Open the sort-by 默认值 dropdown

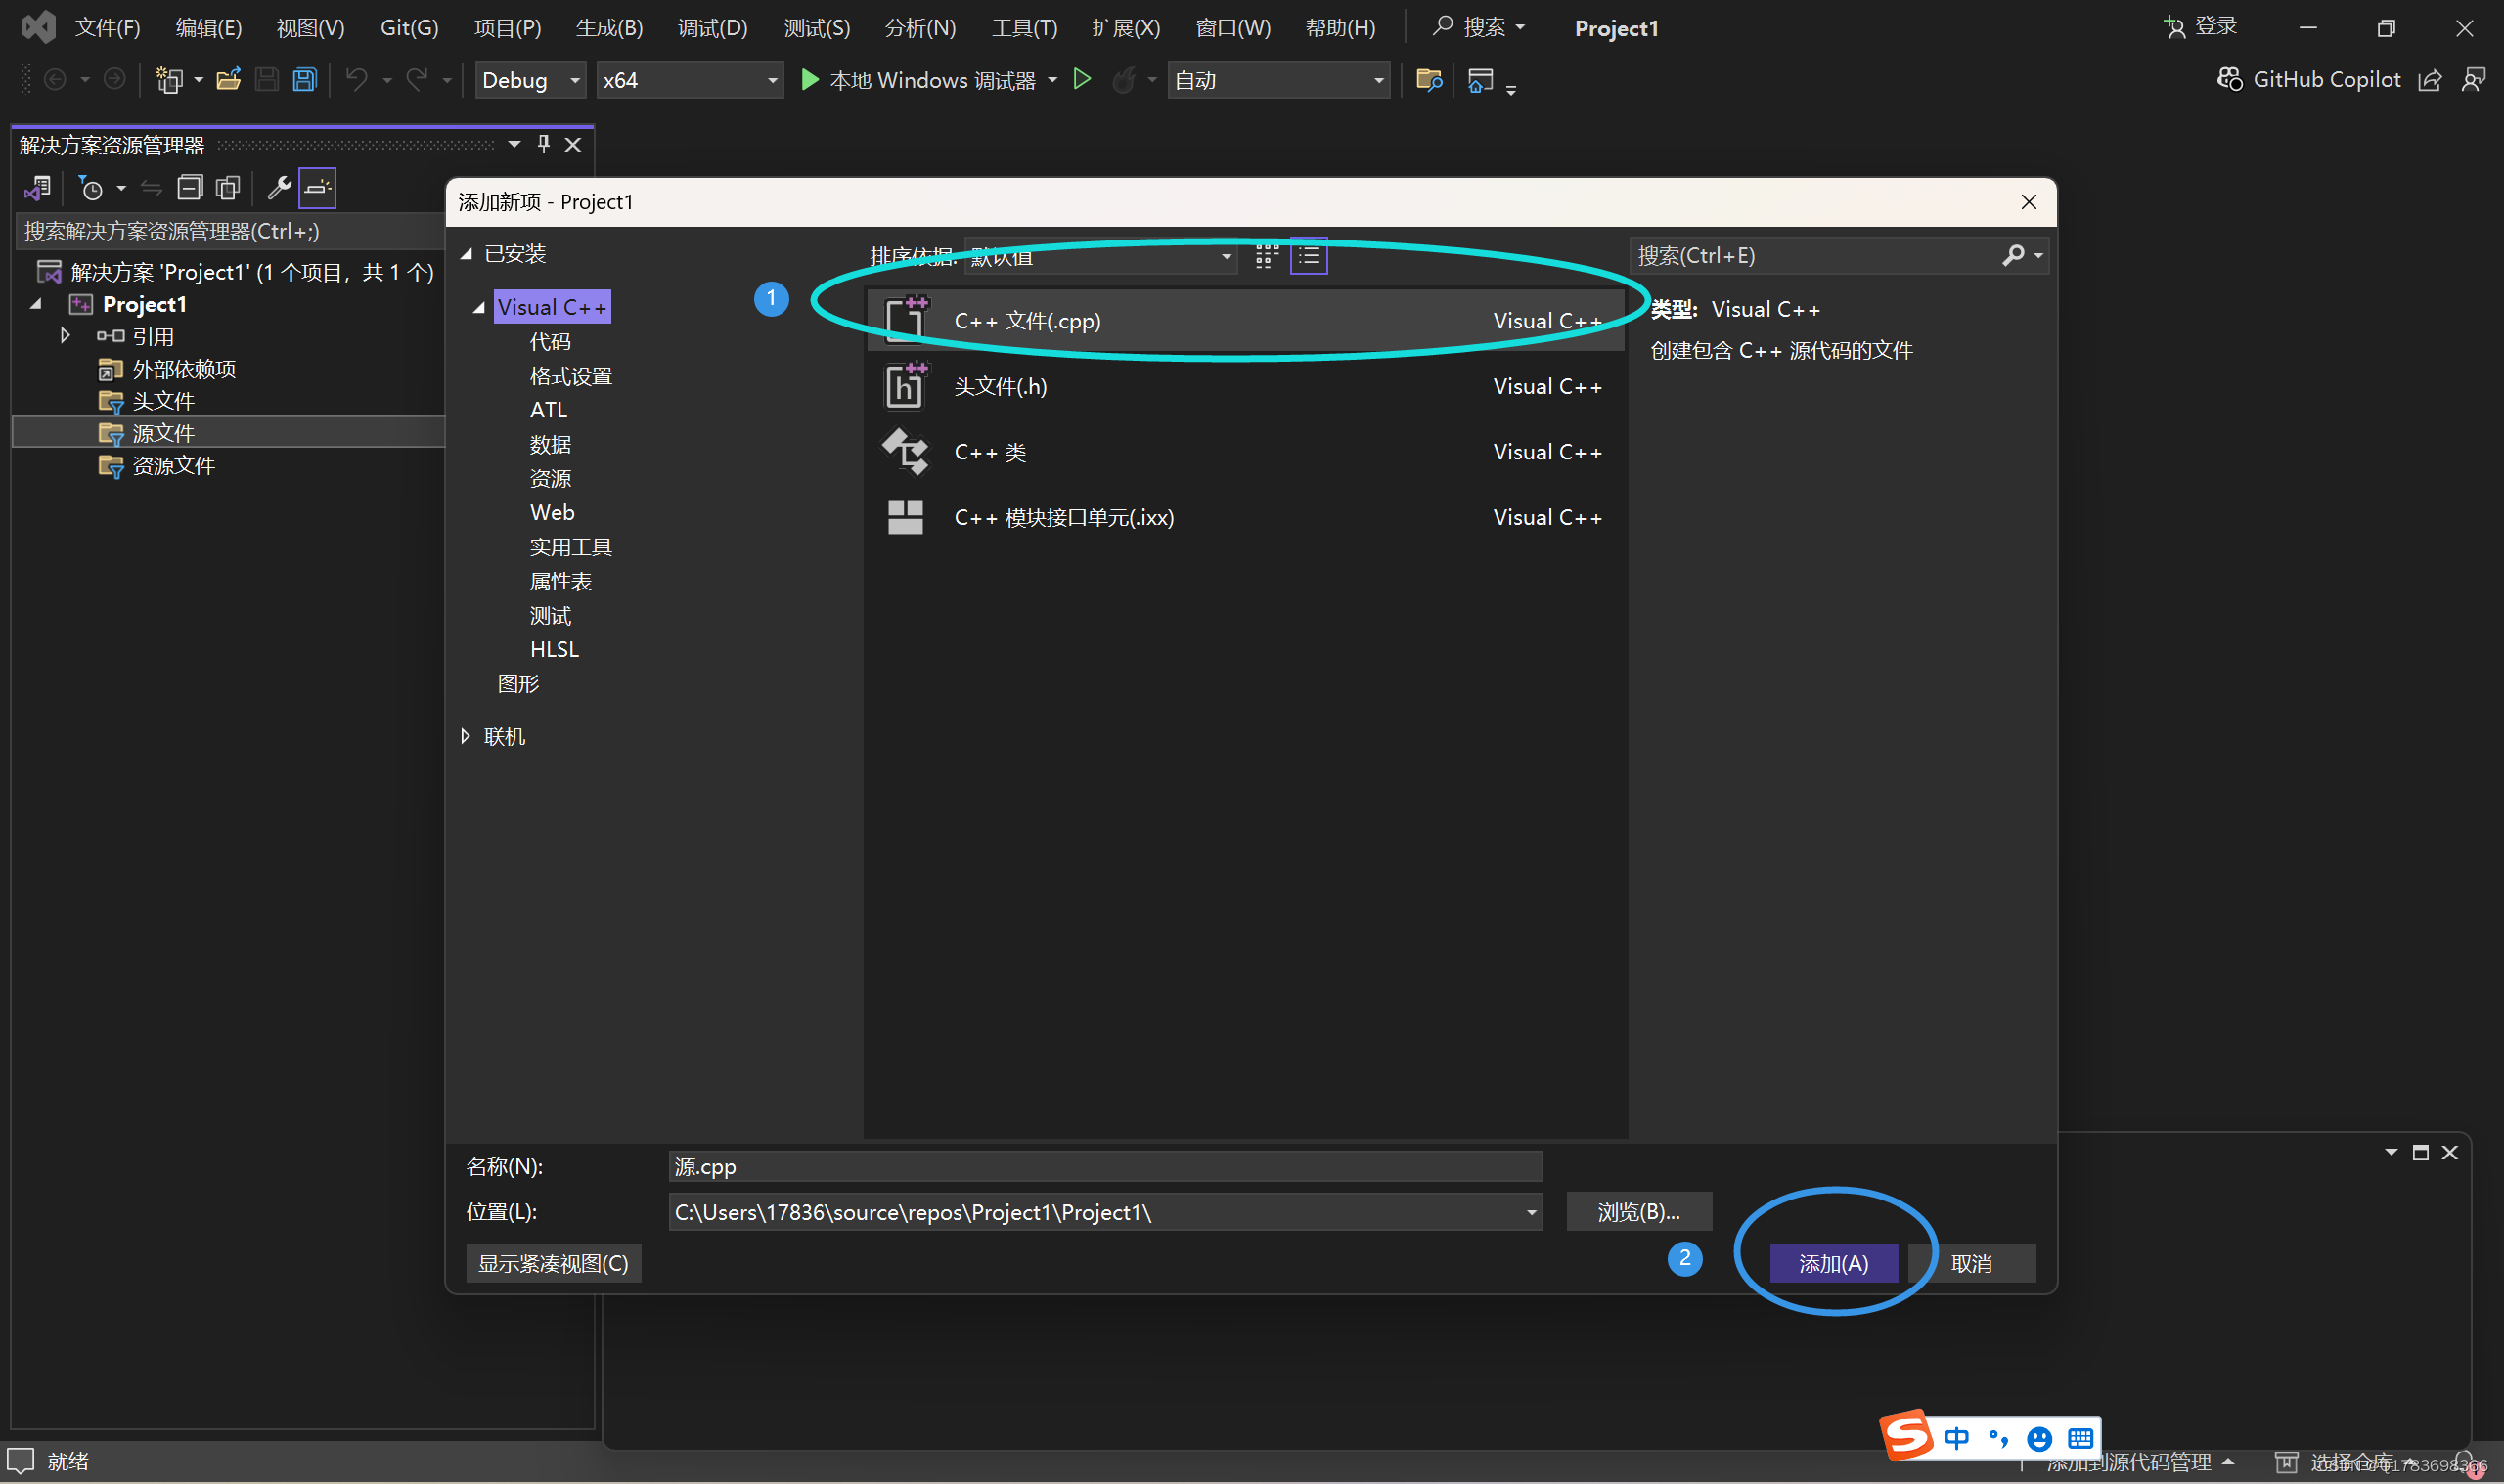[x=1100, y=257]
